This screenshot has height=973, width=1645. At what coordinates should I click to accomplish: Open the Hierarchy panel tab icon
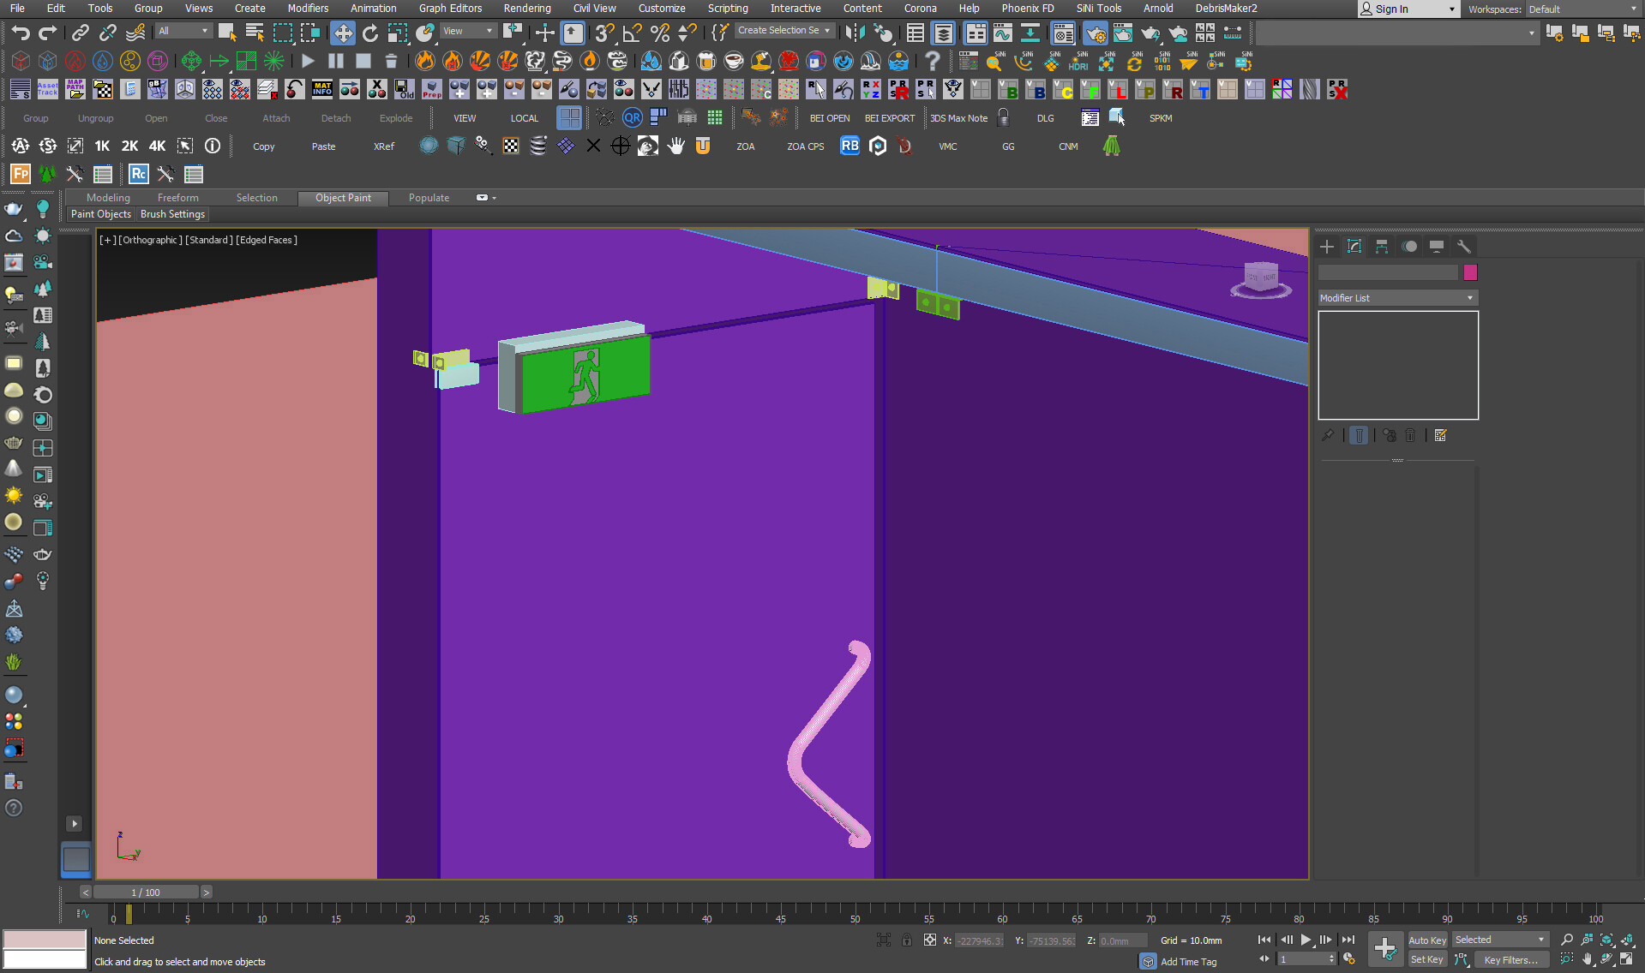pyautogui.click(x=1381, y=247)
